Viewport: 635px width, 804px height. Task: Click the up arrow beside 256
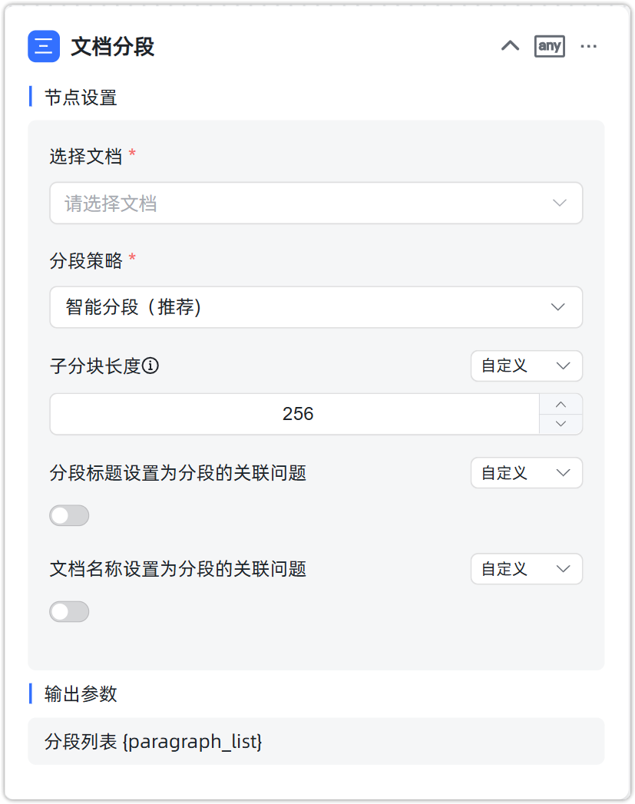(x=561, y=405)
